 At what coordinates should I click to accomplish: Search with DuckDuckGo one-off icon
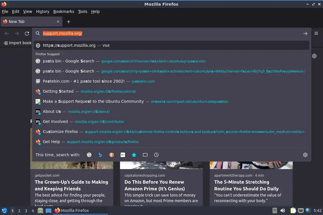(111, 155)
